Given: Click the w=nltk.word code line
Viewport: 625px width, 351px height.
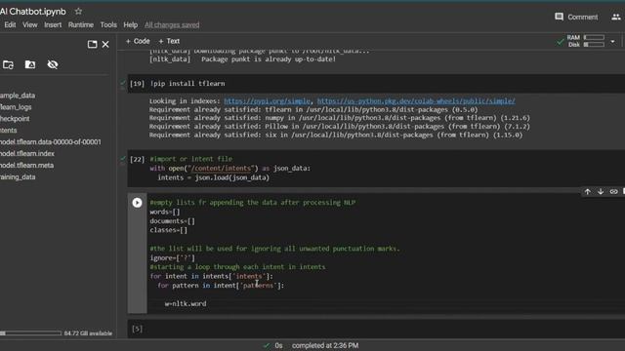Looking at the screenshot, I should click(x=186, y=303).
